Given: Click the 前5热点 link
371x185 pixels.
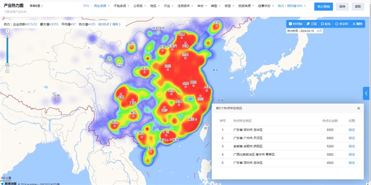Looking at the screenshot, I should click(x=103, y=24).
